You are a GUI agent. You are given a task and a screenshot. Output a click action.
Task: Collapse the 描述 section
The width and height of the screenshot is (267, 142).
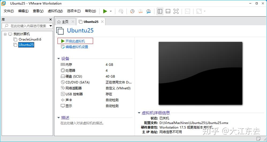tap(59, 118)
